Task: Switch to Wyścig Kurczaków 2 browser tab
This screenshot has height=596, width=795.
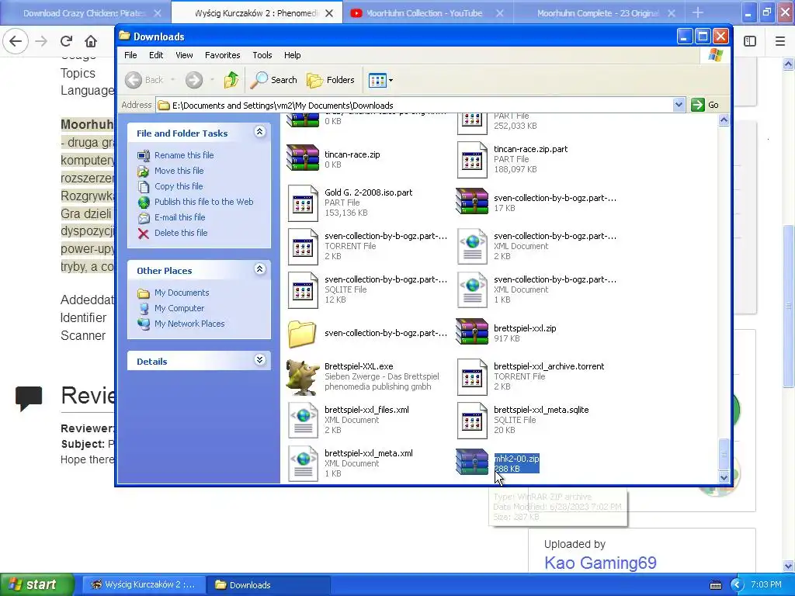Action: [256, 13]
